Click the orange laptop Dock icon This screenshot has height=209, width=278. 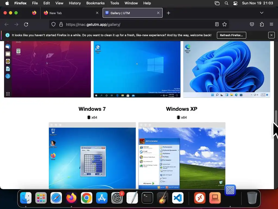(215, 198)
